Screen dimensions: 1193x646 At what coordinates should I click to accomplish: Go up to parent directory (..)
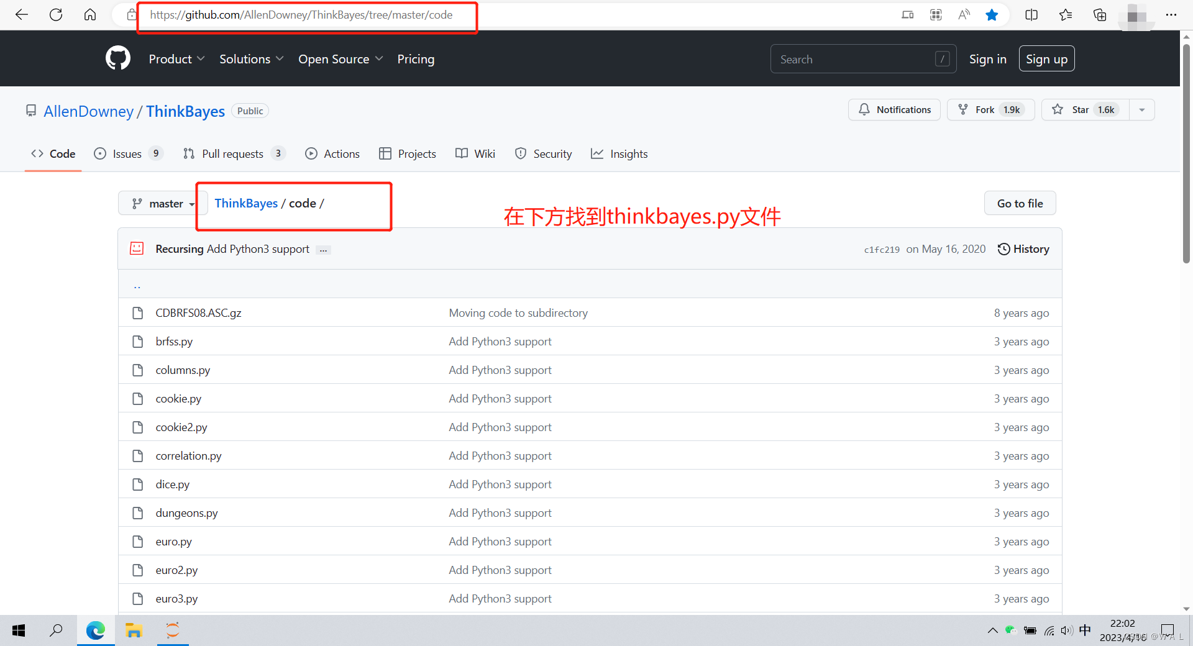point(137,286)
